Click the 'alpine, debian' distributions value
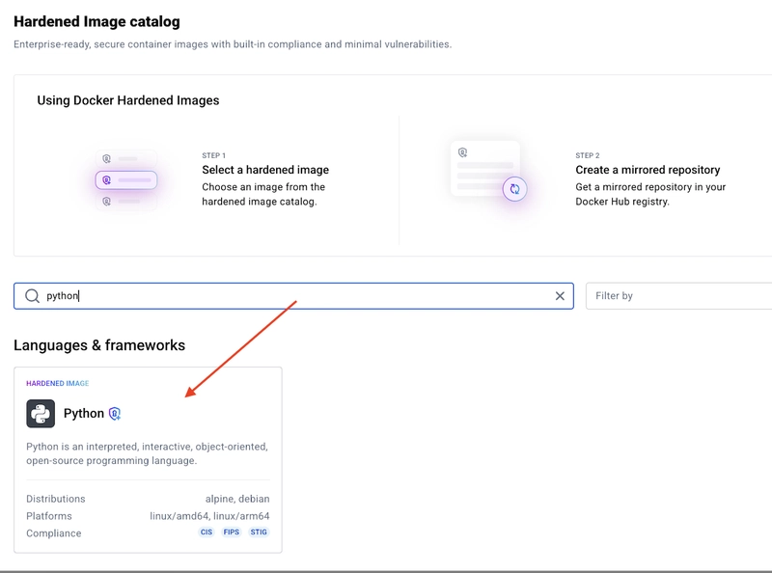The width and height of the screenshot is (772, 573). [237, 499]
